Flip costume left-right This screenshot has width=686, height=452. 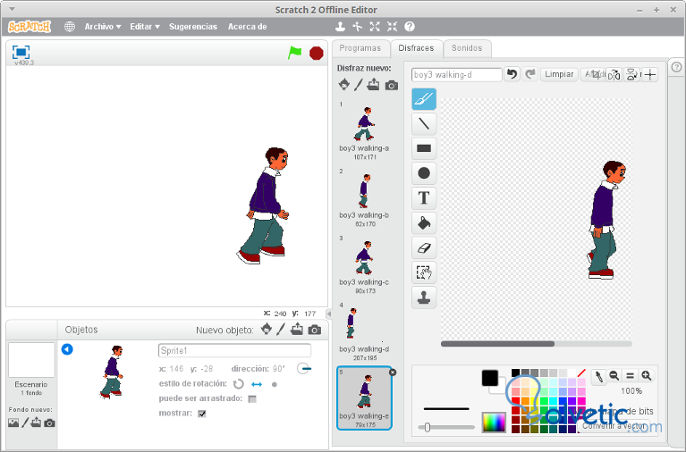614,75
